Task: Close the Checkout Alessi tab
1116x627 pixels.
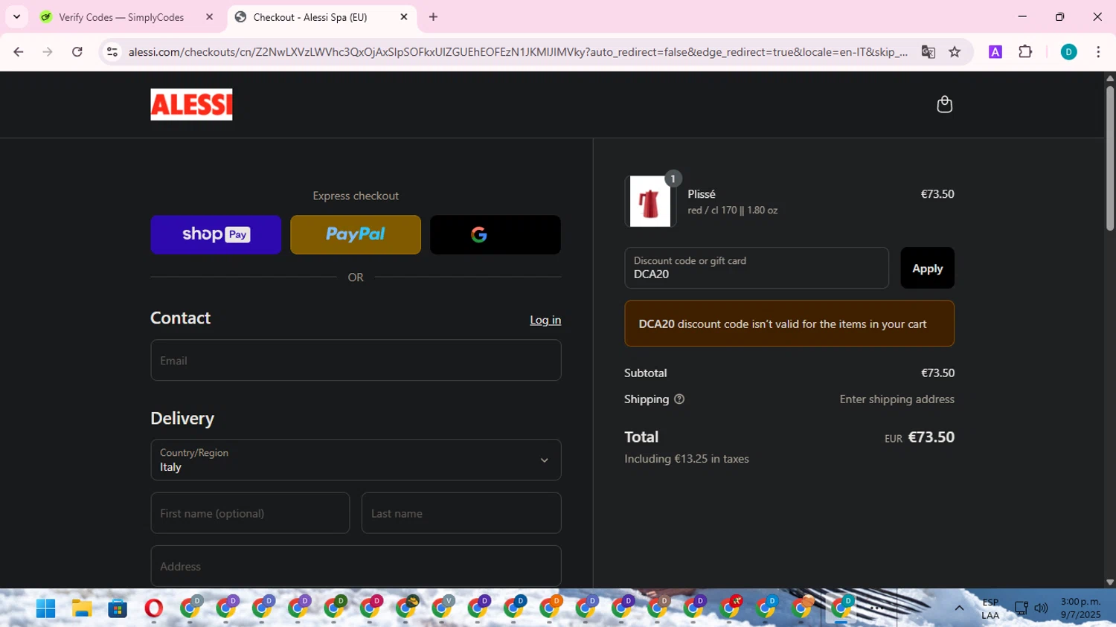Action: click(x=404, y=17)
